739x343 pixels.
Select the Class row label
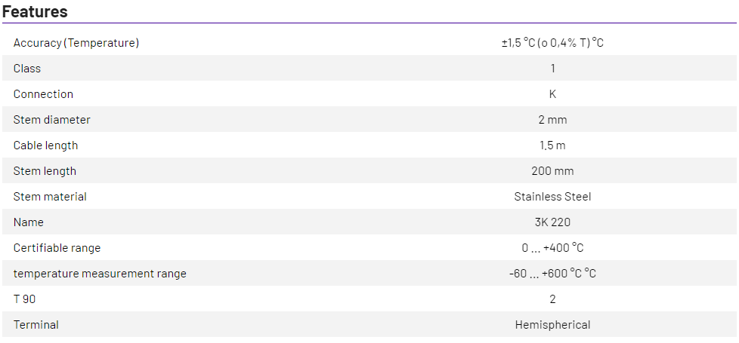[27, 69]
